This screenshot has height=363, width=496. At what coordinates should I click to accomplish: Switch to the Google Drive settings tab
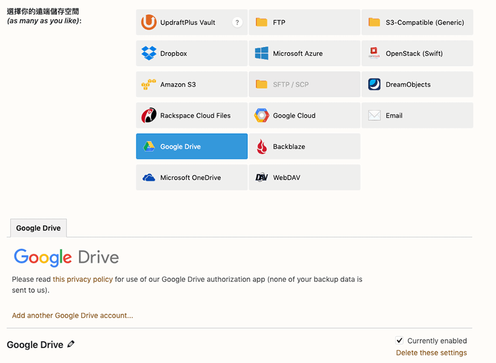point(39,228)
